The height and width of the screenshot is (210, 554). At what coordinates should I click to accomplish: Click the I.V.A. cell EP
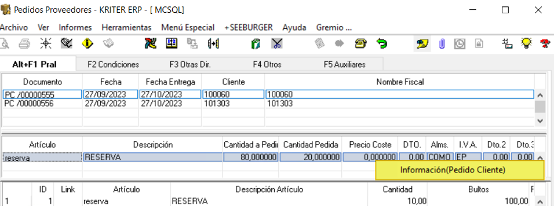click(468, 157)
